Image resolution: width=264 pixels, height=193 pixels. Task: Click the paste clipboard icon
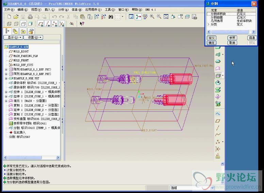point(82,17)
